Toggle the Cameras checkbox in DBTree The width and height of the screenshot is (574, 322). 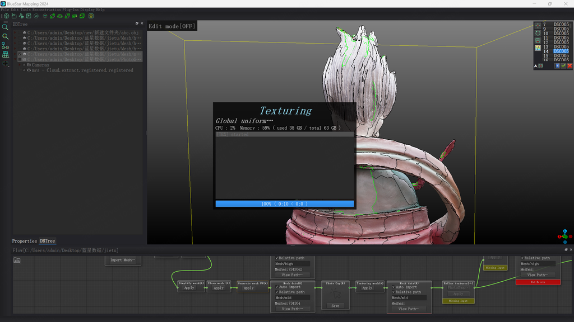(25, 65)
